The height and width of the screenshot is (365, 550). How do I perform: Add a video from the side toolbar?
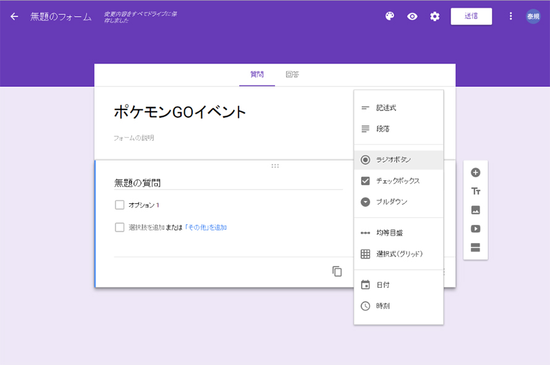[475, 229]
